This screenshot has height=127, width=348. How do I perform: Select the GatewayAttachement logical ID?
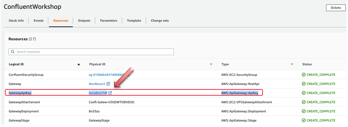[24, 102]
